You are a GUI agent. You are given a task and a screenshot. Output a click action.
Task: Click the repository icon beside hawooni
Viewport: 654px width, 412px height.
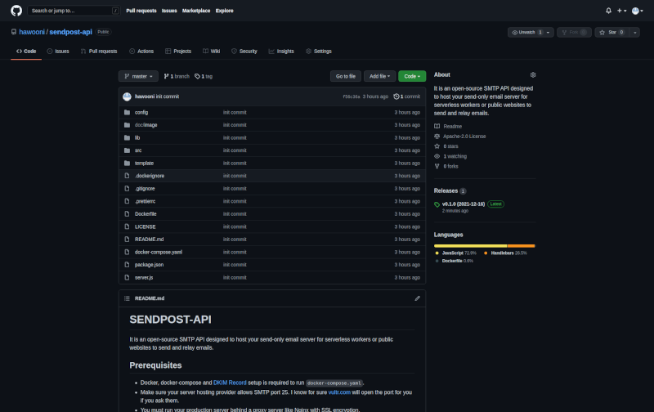coord(14,32)
